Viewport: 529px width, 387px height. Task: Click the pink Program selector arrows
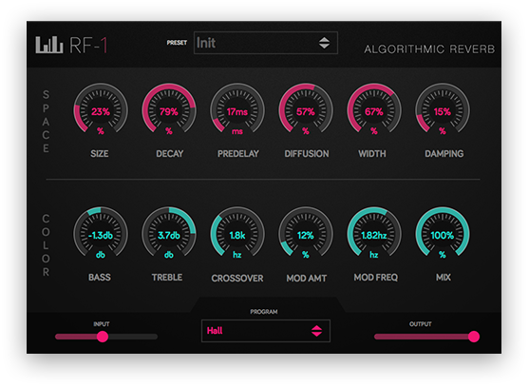pos(316,331)
